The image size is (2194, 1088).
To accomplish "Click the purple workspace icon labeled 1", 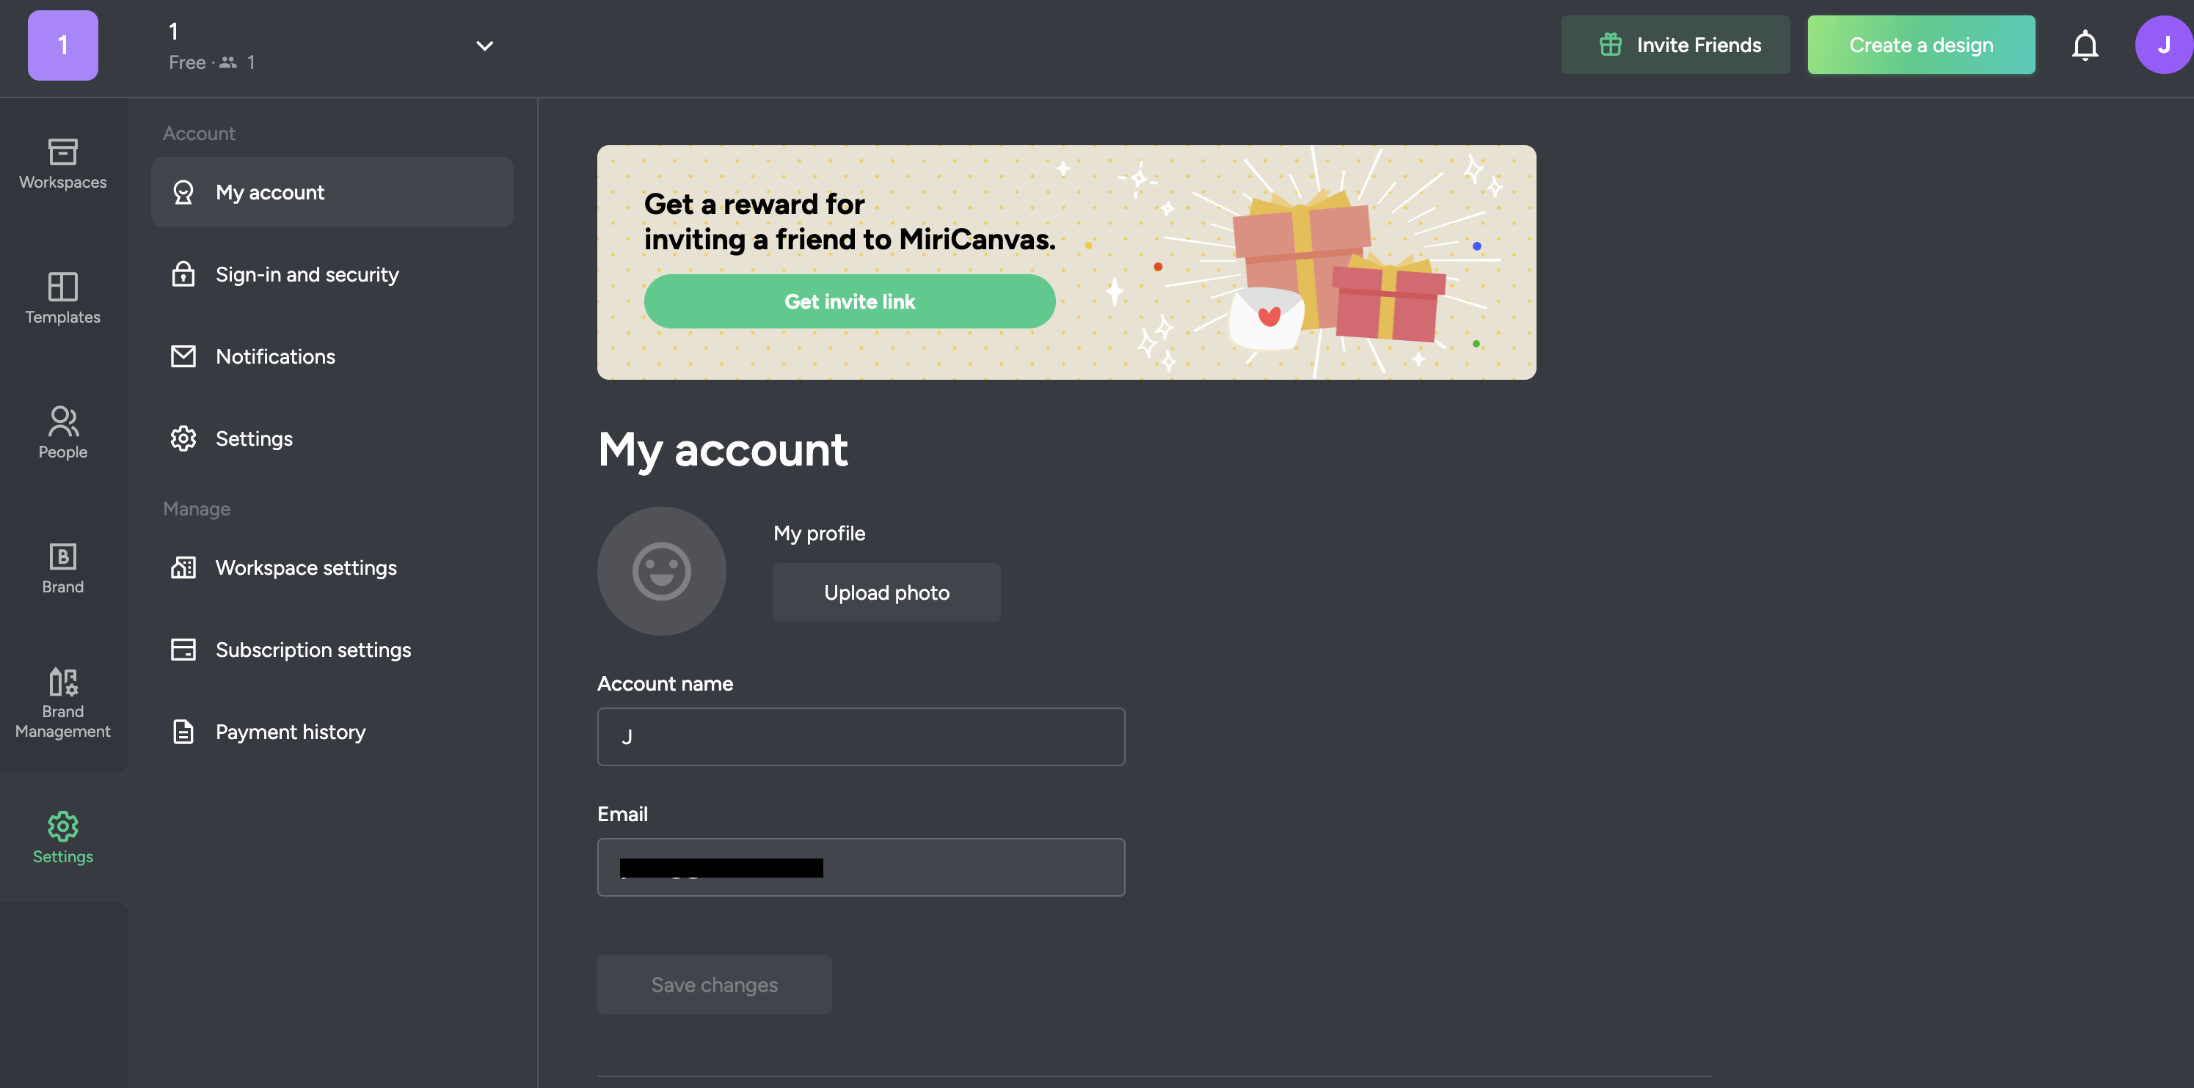I will pyautogui.click(x=62, y=45).
